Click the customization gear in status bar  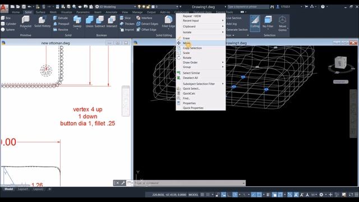pos(321,195)
